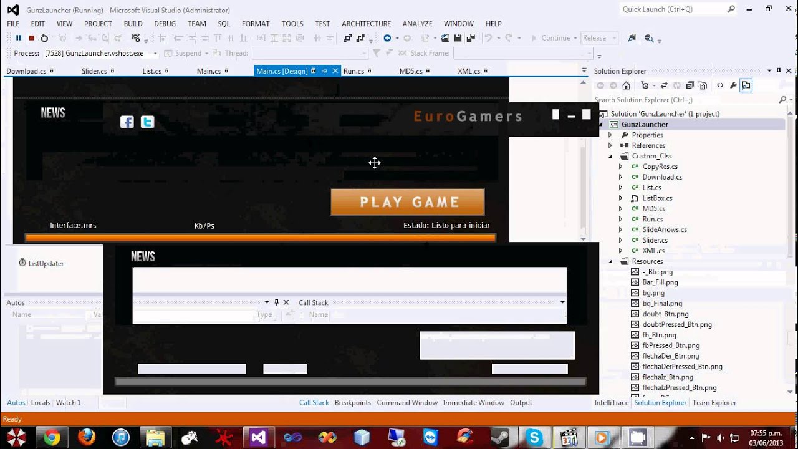Viewport: 798px width, 449px height.
Task: Toggle pin on the Main.cs [Design] tab
Action: click(324, 71)
